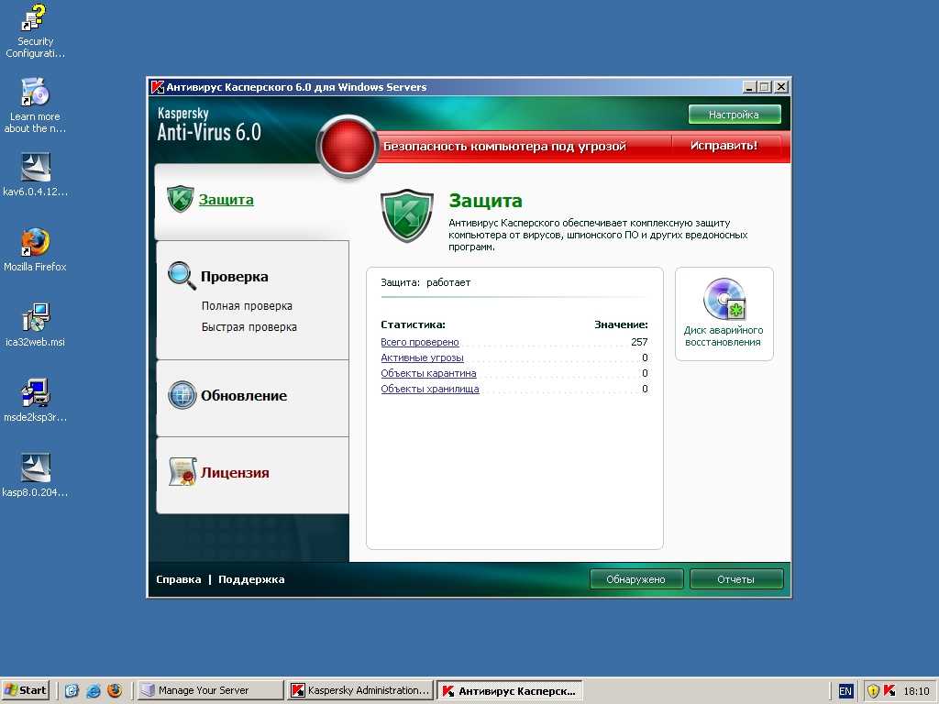Click the globe icon next to Обновление

pos(182,395)
